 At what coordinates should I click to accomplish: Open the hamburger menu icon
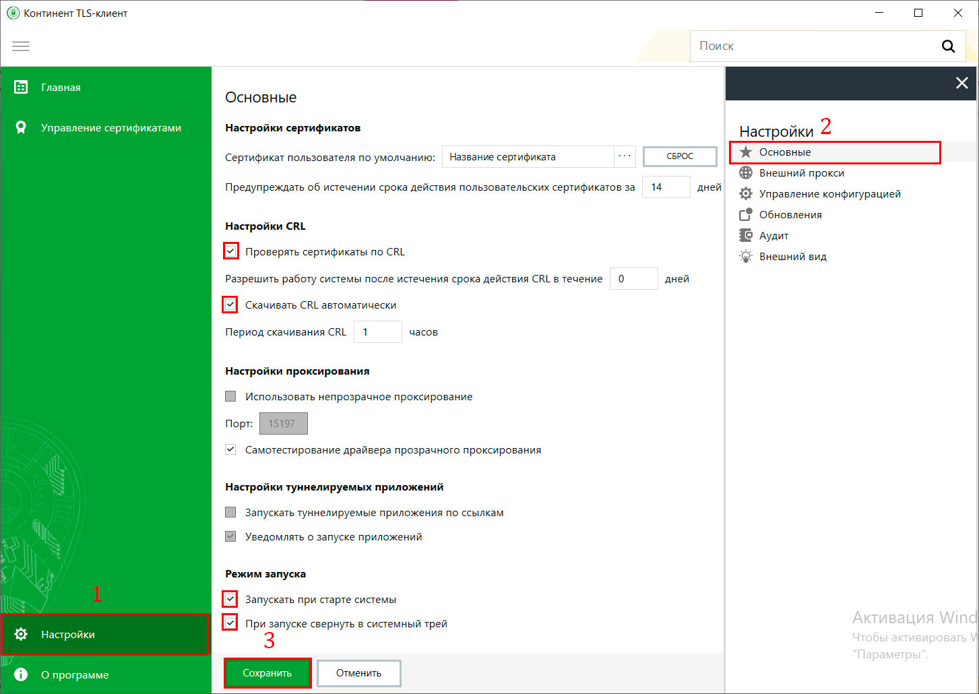click(x=21, y=46)
